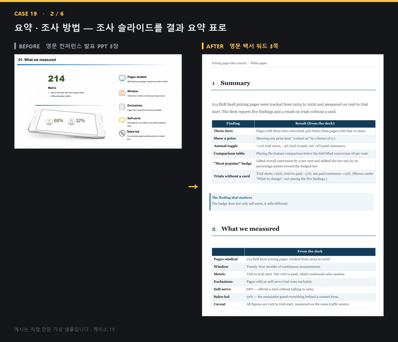
Task: Select "The finding that matters" callout title
Action: [232, 197]
